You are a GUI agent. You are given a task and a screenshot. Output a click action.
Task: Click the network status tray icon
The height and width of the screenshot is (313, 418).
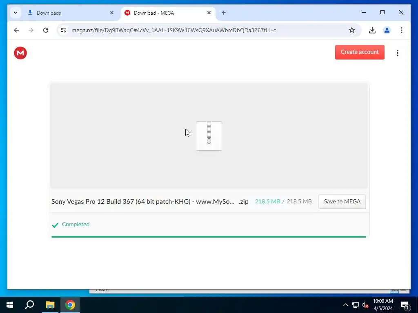click(356, 305)
